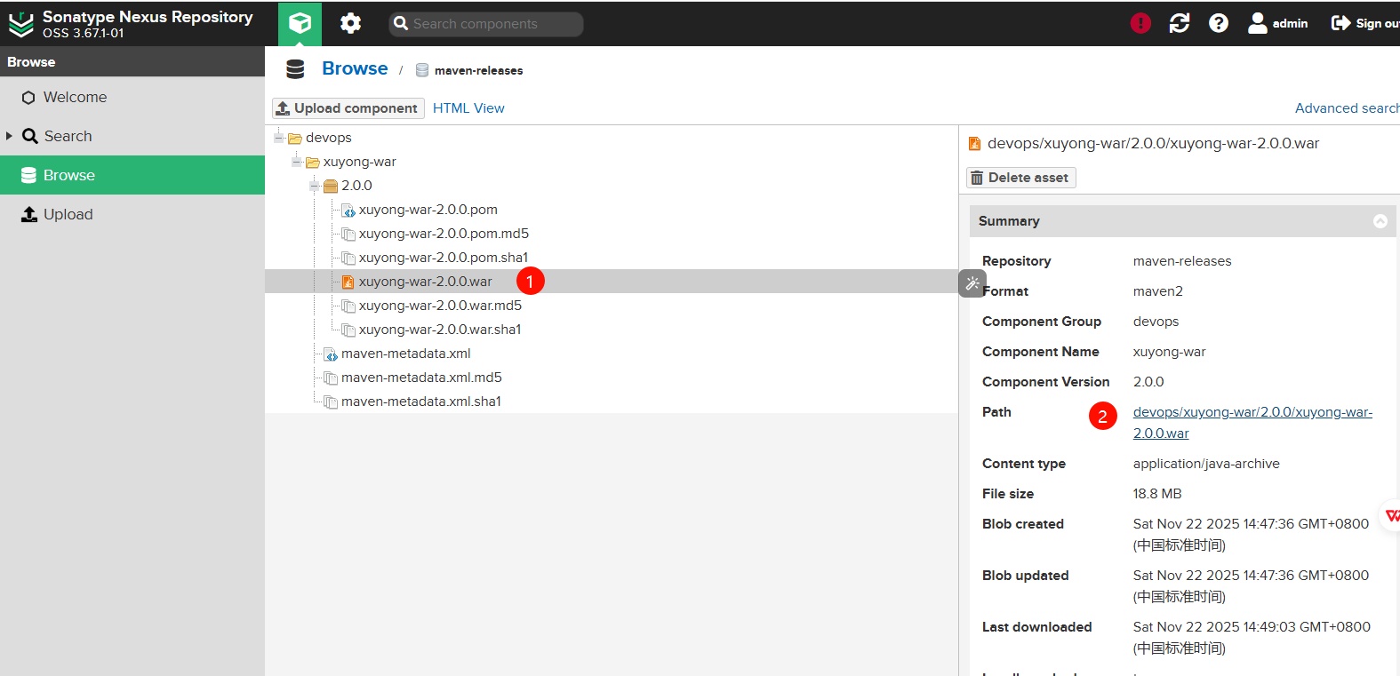The image size is (1400, 676).
Task: Collapse the 2.0.0 version folder
Action: click(x=315, y=186)
